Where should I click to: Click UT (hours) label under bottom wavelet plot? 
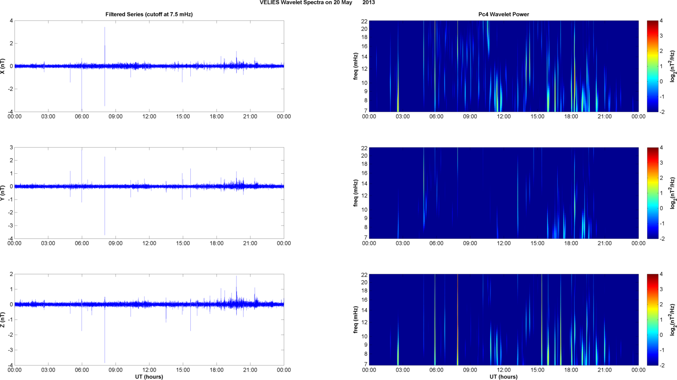point(504,377)
